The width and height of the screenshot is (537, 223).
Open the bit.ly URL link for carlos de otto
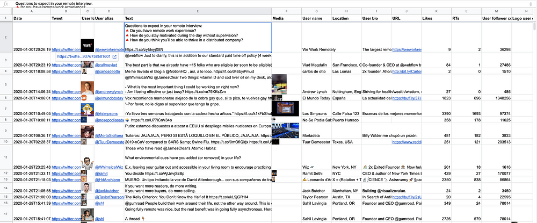[407, 71]
